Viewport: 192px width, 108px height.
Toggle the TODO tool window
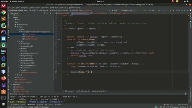pos(58,105)
